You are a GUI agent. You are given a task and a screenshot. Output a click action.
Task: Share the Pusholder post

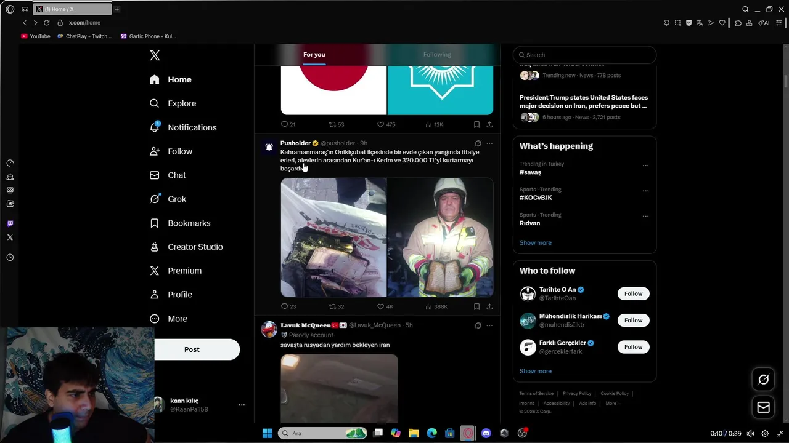489,306
